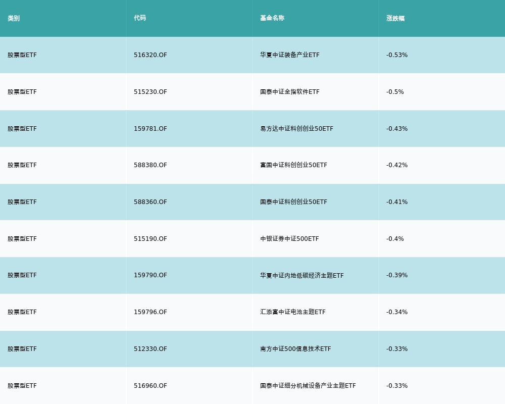Viewport: 505px width, 404px height.
Task: Click fund name 南方中证500信息技术ETF
Action: tap(295, 349)
